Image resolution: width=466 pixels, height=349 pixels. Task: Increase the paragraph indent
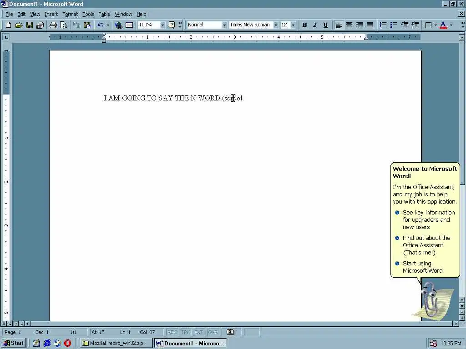(x=415, y=25)
